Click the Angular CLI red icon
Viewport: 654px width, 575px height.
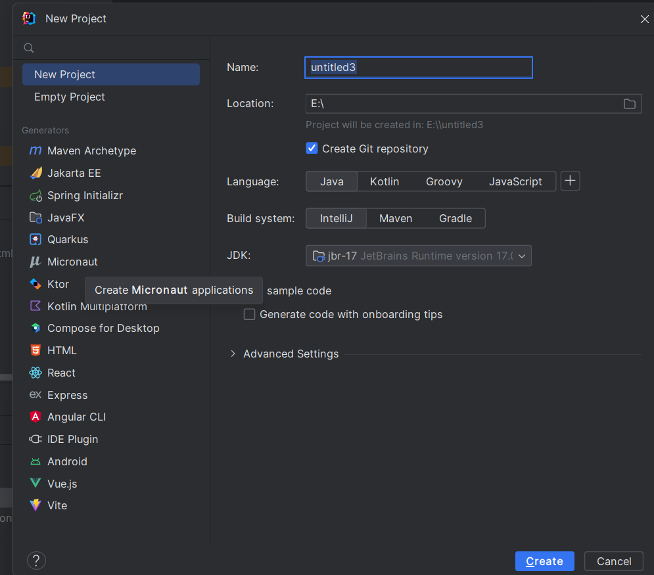tap(35, 417)
